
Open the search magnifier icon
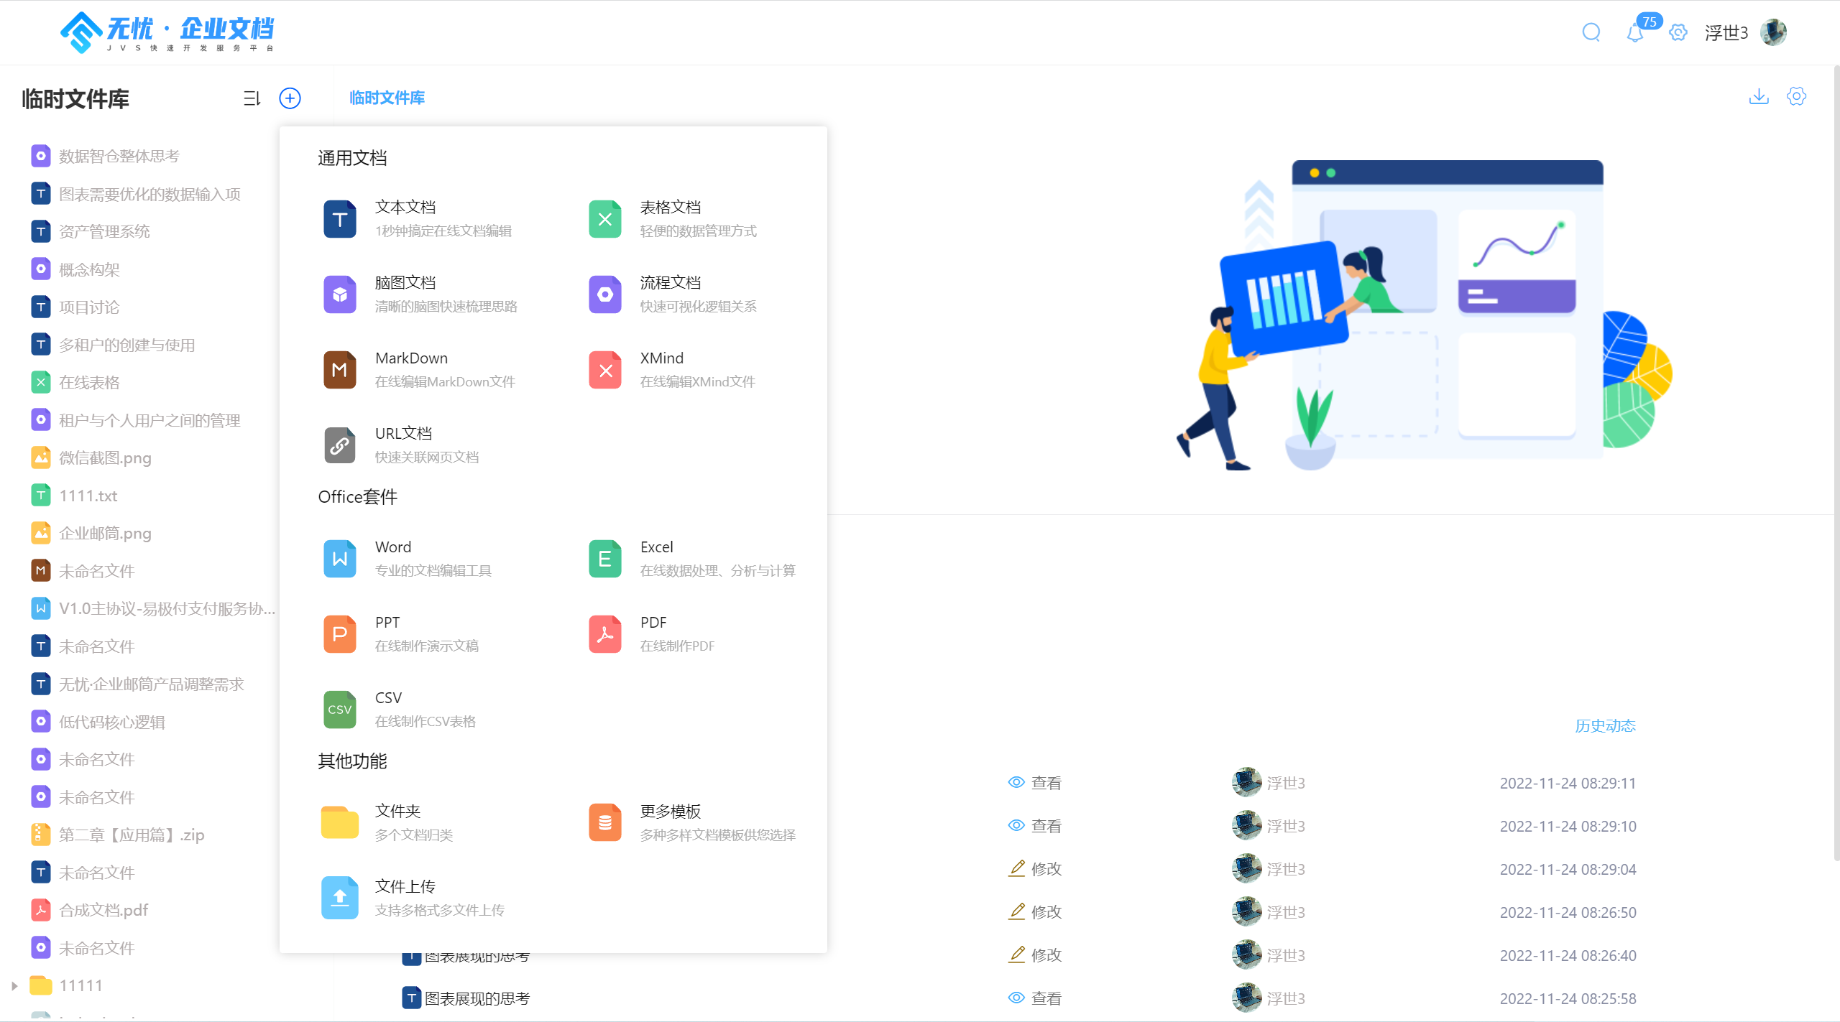pos(1591,32)
